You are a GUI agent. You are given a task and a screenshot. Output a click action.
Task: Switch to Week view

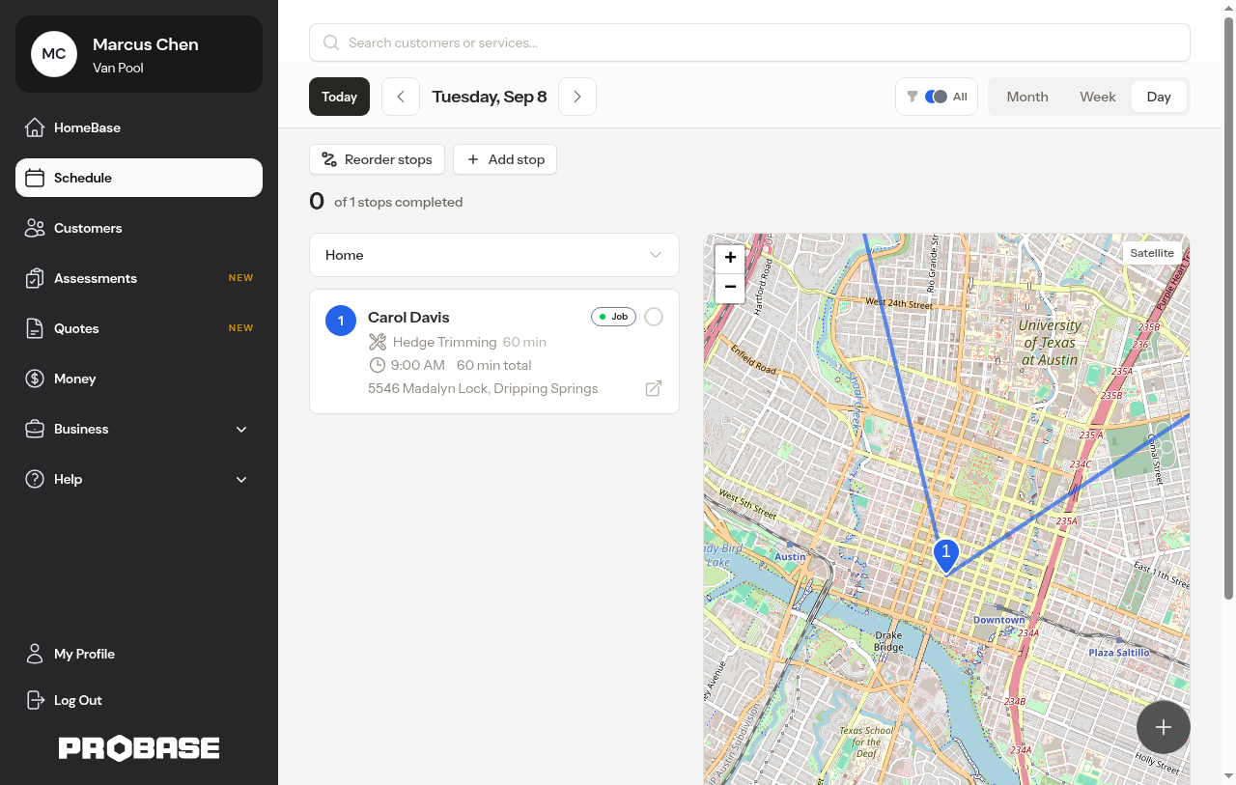tap(1098, 97)
